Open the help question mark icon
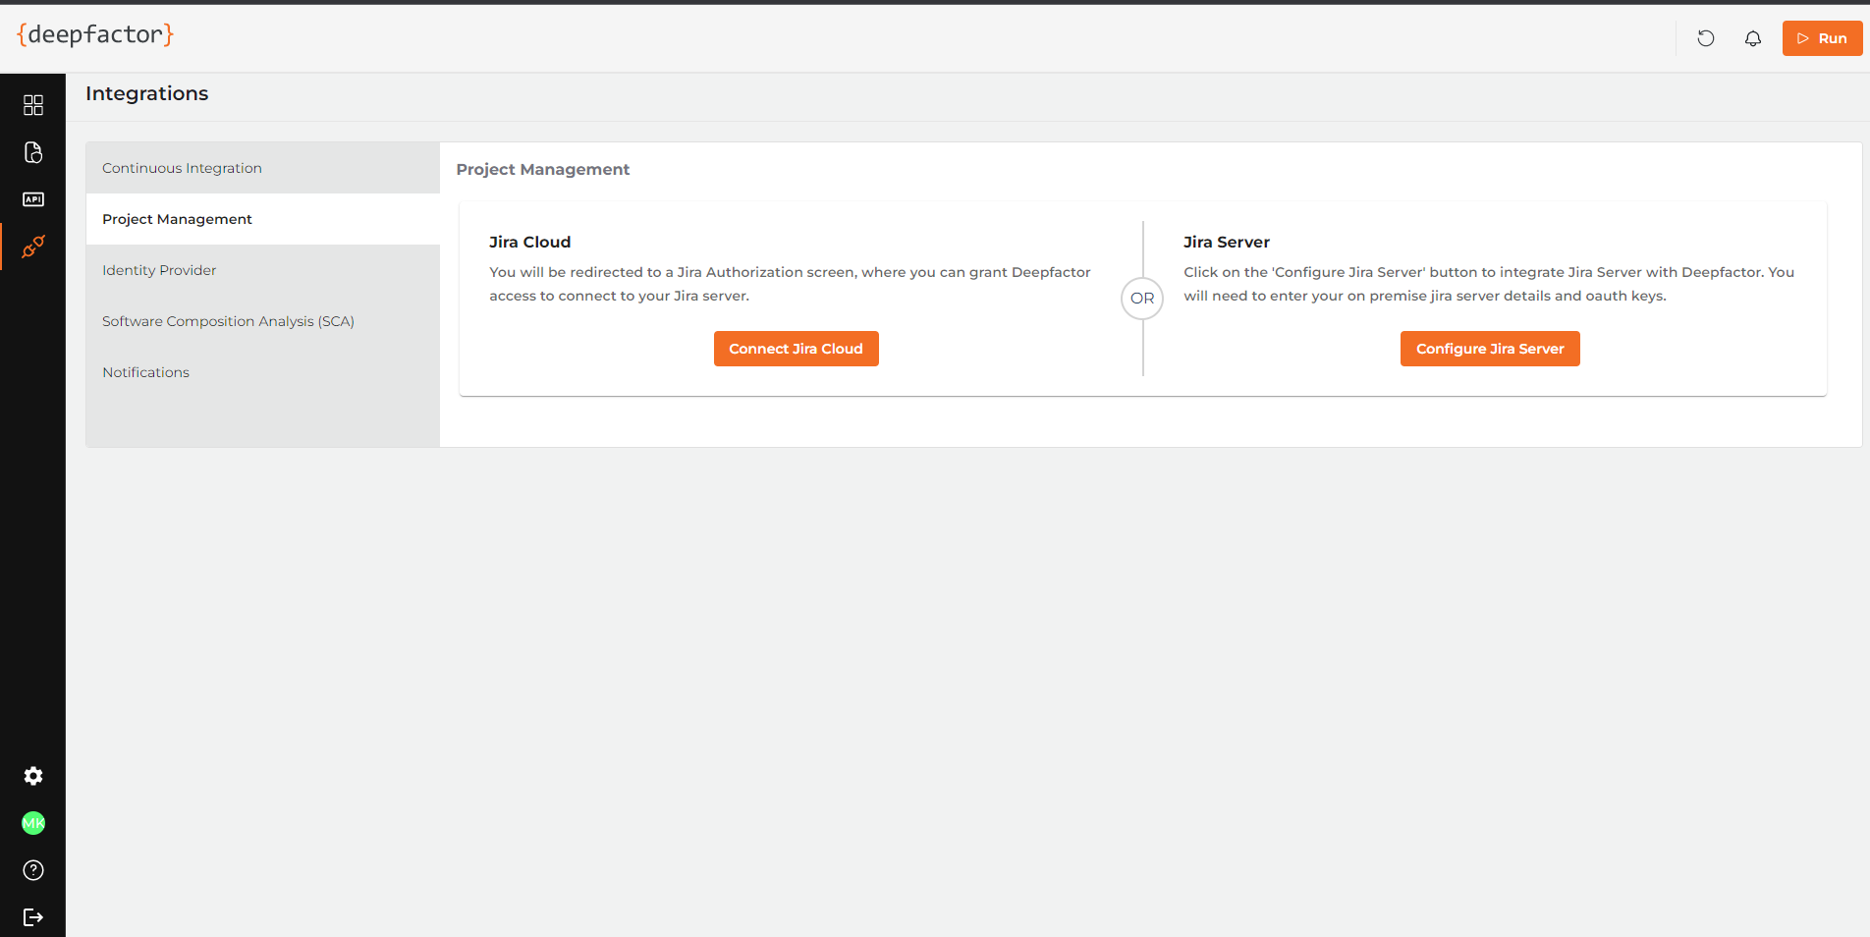Image resolution: width=1870 pixels, height=937 pixels. (x=33, y=870)
